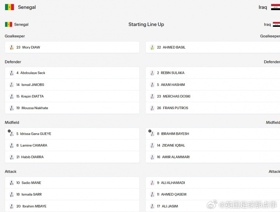Click Krepin DIATTA player icon

point(12,96)
